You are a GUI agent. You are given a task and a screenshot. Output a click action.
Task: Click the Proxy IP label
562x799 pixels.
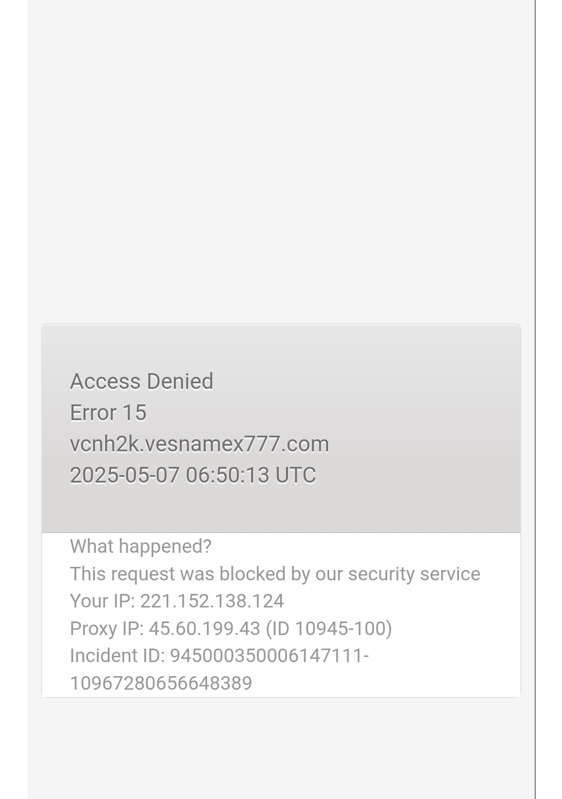point(107,629)
